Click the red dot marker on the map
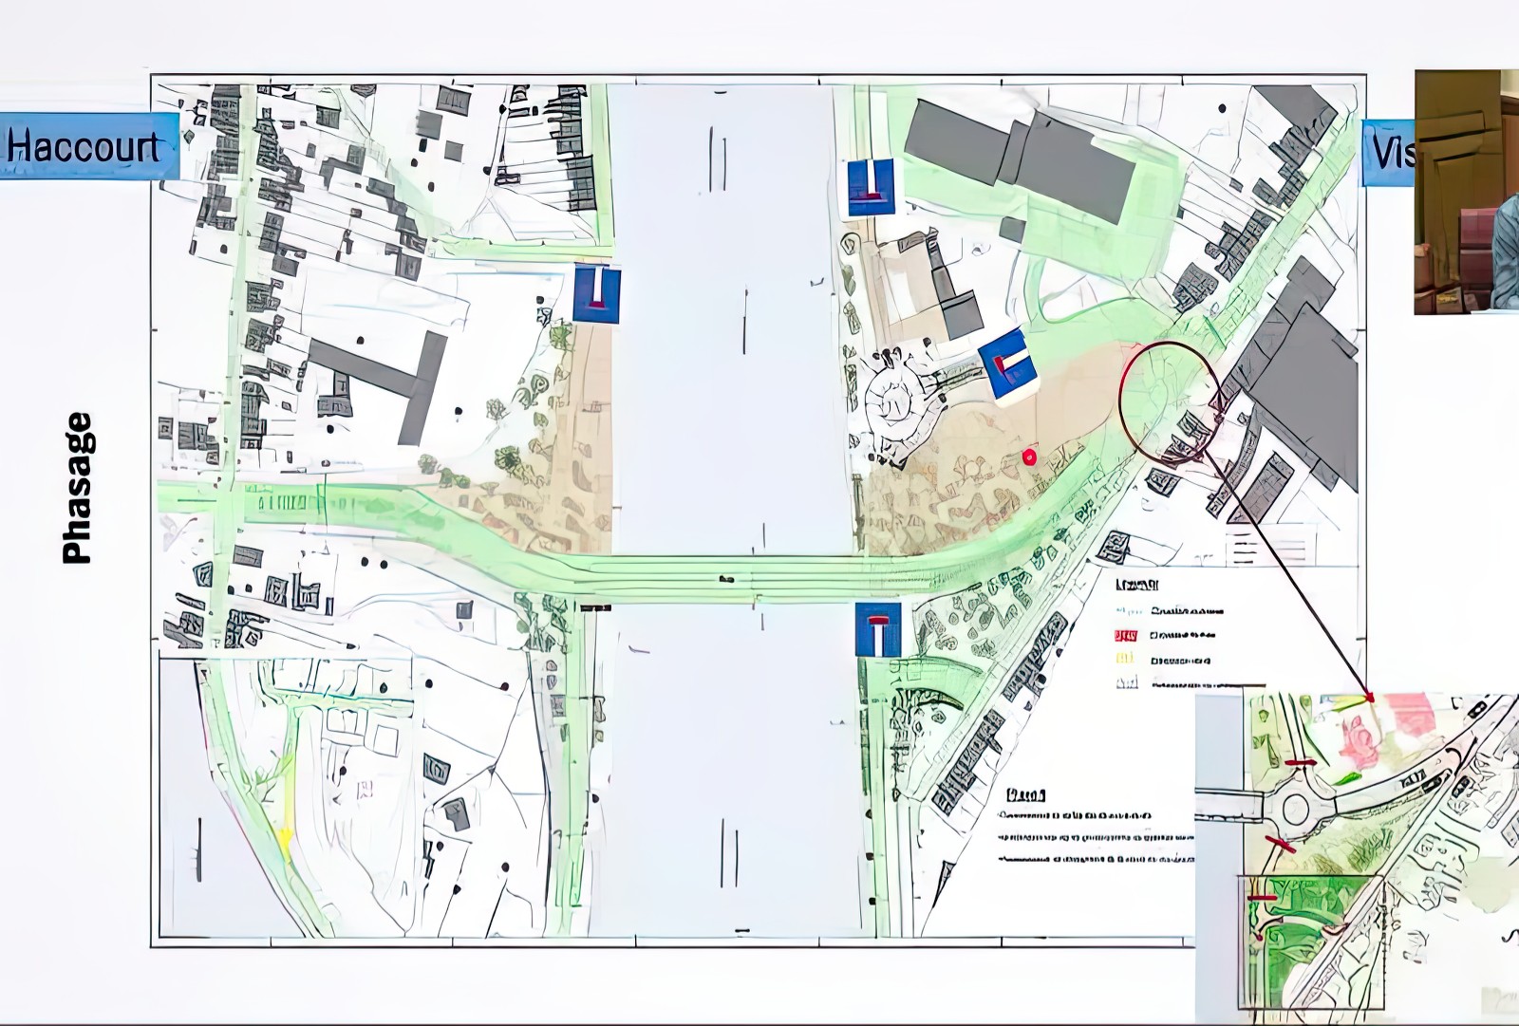This screenshot has height=1026, width=1519. (x=1029, y=457)
